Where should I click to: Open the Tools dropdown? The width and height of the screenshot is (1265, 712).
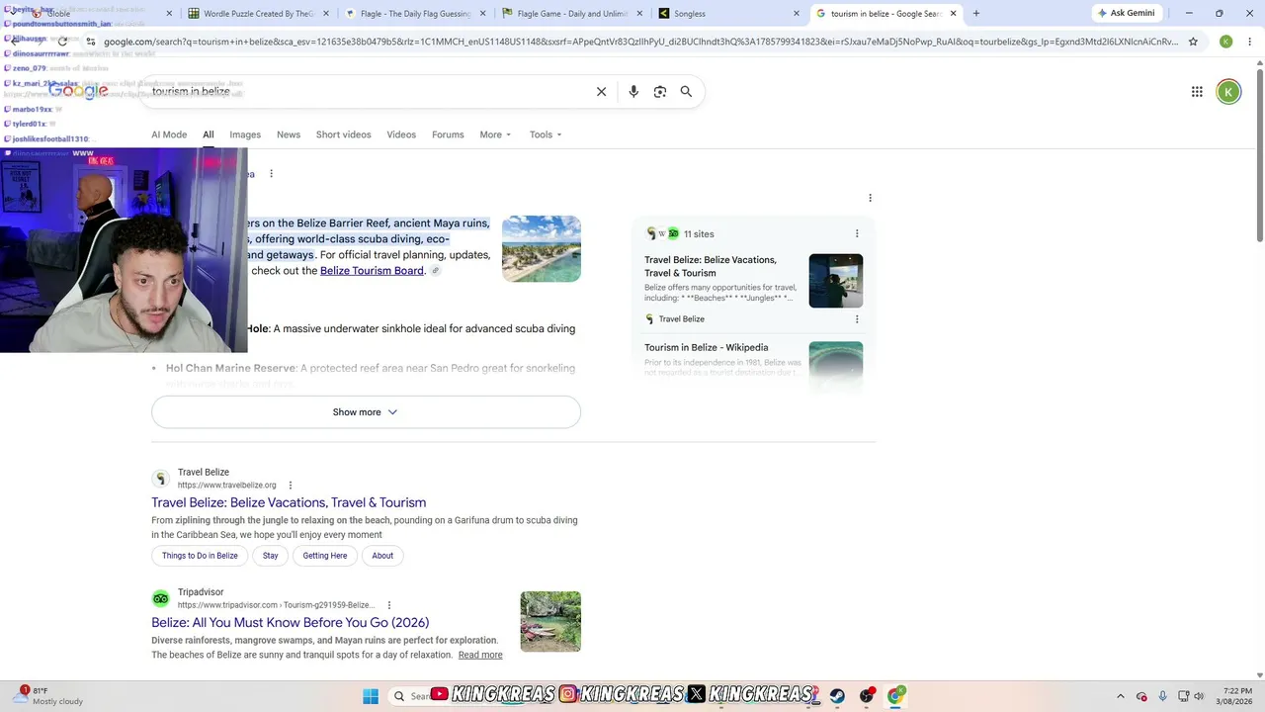click(546, 134)
